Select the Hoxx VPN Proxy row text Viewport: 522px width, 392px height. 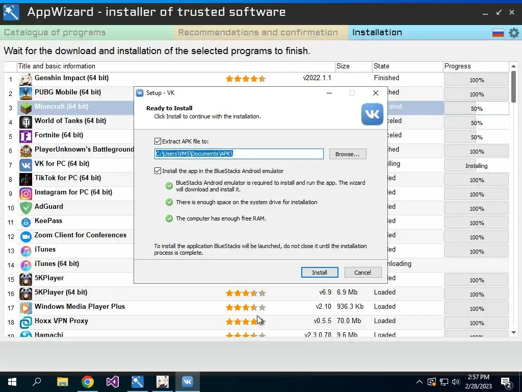pyautogui.click(x=61, y=321)
